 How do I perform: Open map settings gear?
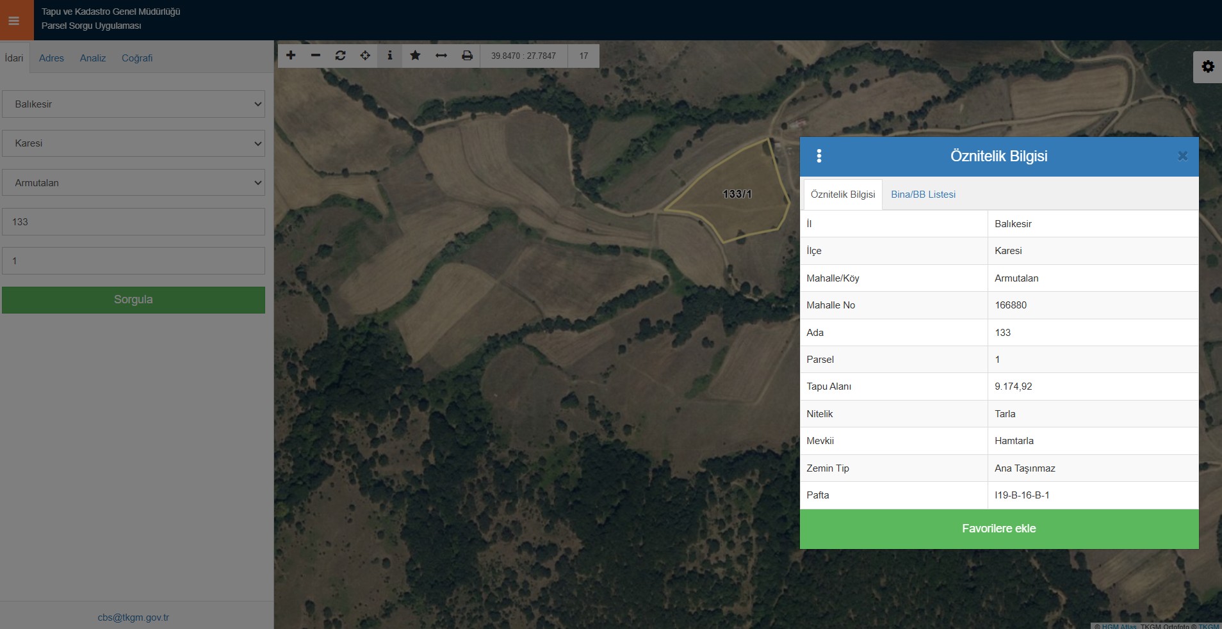point(1207,67)
